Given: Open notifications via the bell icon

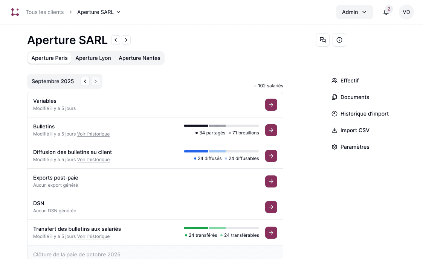Looking at the screenshot, I should [386, 12].
